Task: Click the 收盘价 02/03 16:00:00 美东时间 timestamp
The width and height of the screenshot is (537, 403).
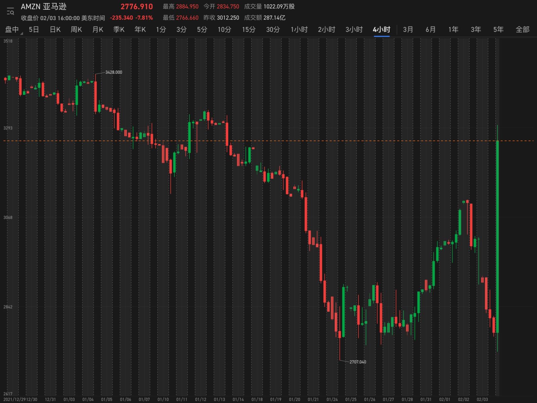Action: pos(63,18)
